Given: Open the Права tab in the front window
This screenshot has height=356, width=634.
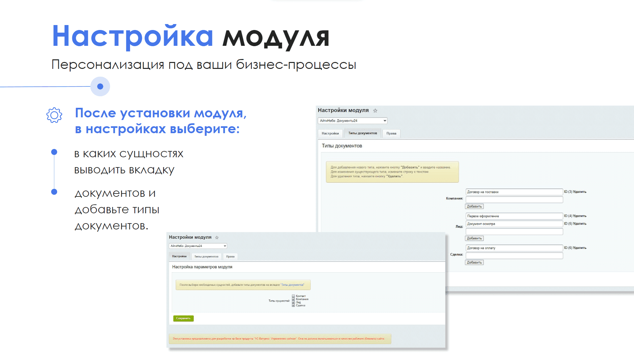Looking at the screenshot, I should coord(230,256).
